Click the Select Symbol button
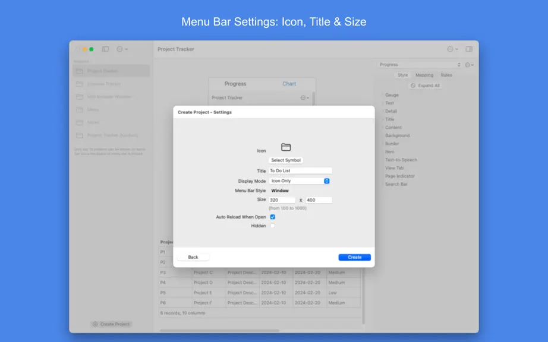548x342 pixels. (286, 160)
